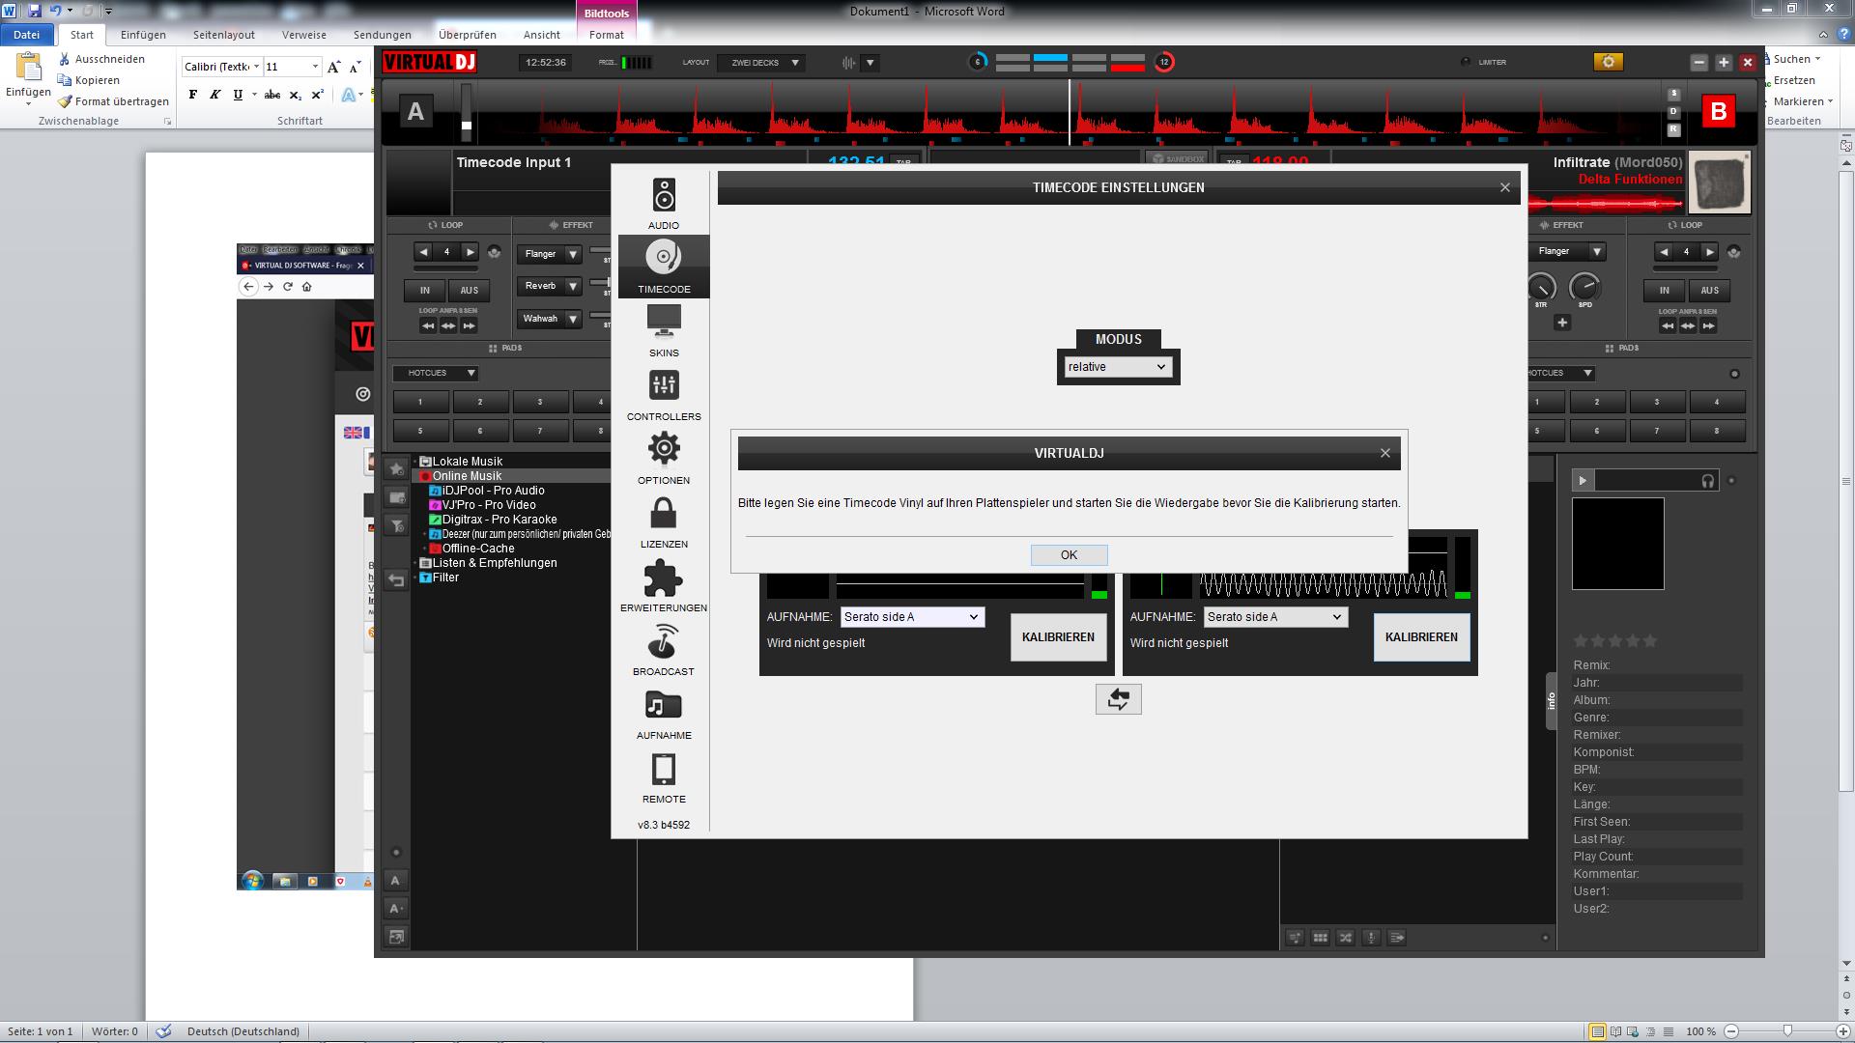Open the Erweiterungen puzzle section

coord(664,585)
